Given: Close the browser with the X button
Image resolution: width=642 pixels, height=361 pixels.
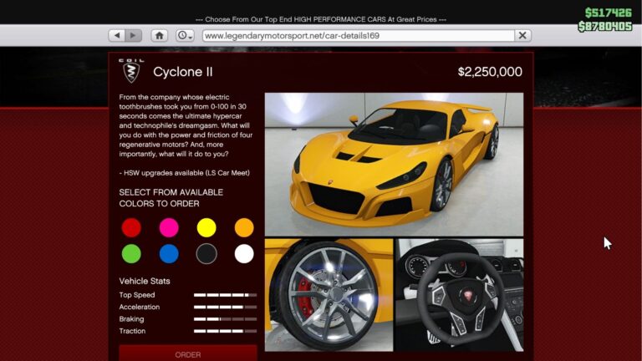Looking at the screenshot, I should click(x=522, y=36).
